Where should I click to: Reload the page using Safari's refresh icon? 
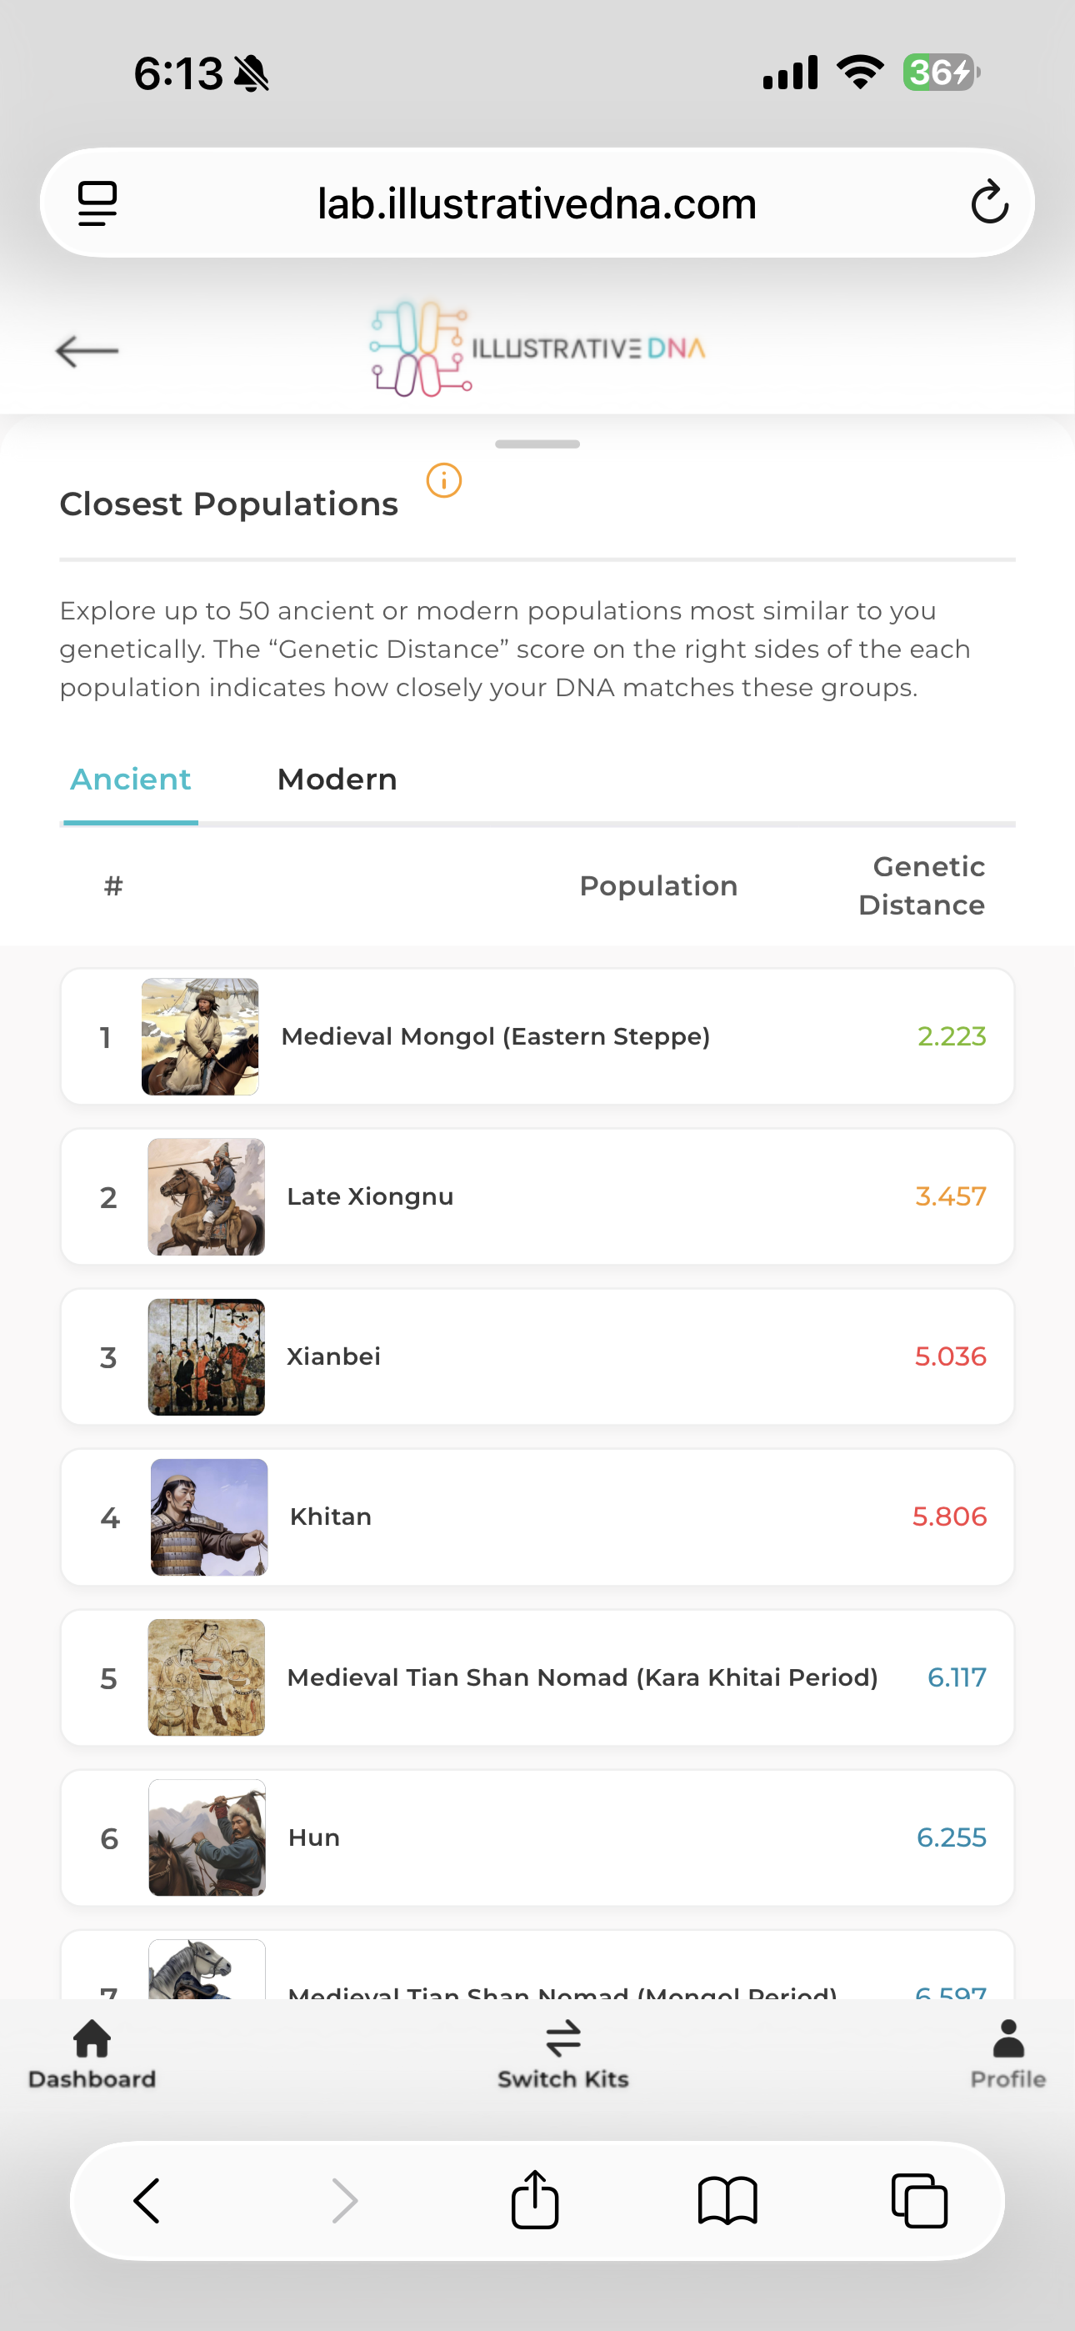(x=989, y=202)
